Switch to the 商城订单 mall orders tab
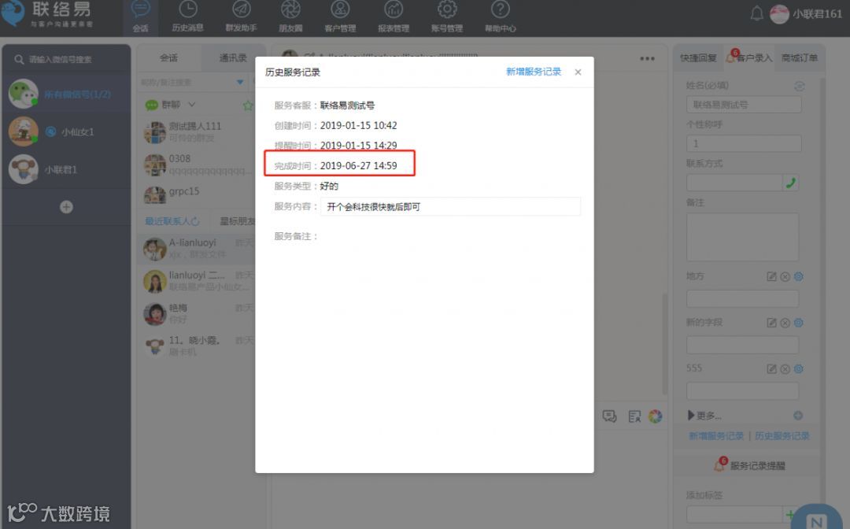Screen dimensions: 850x529 coord(800,57)
